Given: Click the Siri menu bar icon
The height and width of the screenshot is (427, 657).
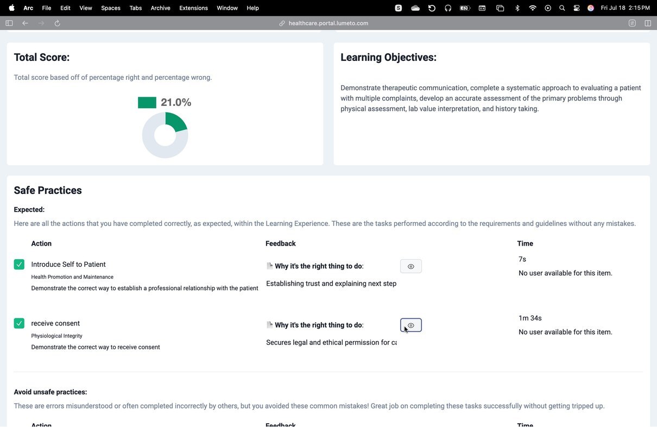Looking at the screenshot, I should 591,8.
